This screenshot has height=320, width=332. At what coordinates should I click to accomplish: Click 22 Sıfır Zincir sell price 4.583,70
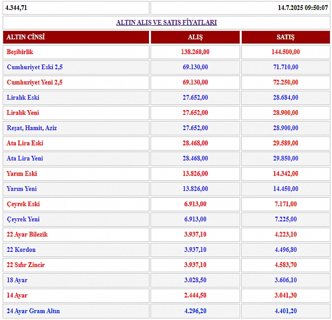pos(285,265)
